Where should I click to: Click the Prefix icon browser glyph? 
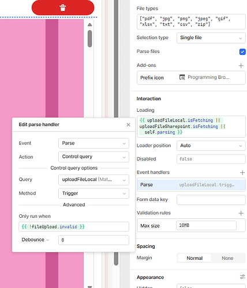182,77
